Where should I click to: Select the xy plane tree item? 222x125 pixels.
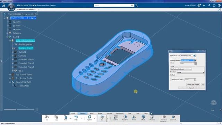point(17,22)
